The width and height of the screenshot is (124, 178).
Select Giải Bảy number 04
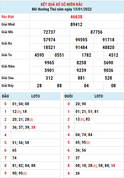point(86,86)
